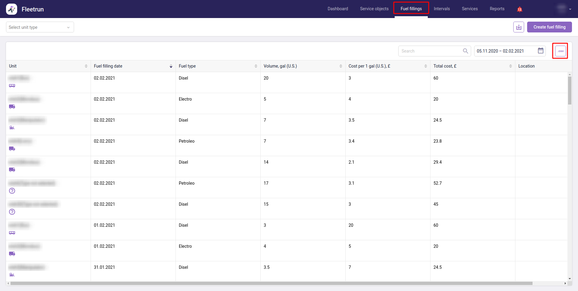Screen dimensions: 578x291
Task: Click the Create fuel filling button
Action: pos(549,27)
